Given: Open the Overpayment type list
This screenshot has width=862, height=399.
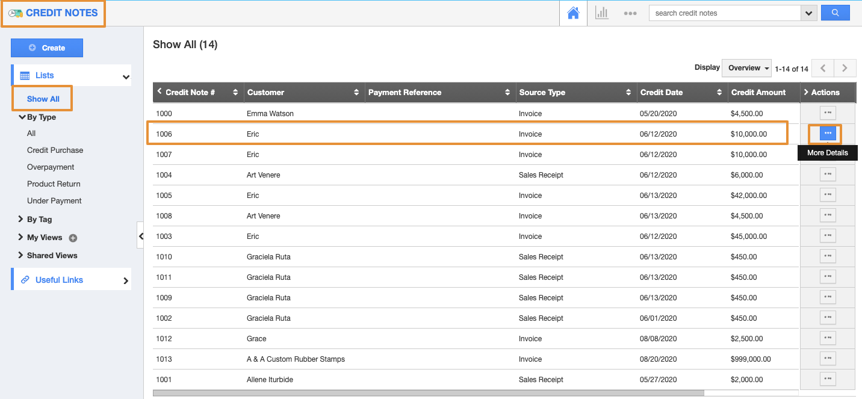Looking at the screenshot, I should [x=51, y=167].
